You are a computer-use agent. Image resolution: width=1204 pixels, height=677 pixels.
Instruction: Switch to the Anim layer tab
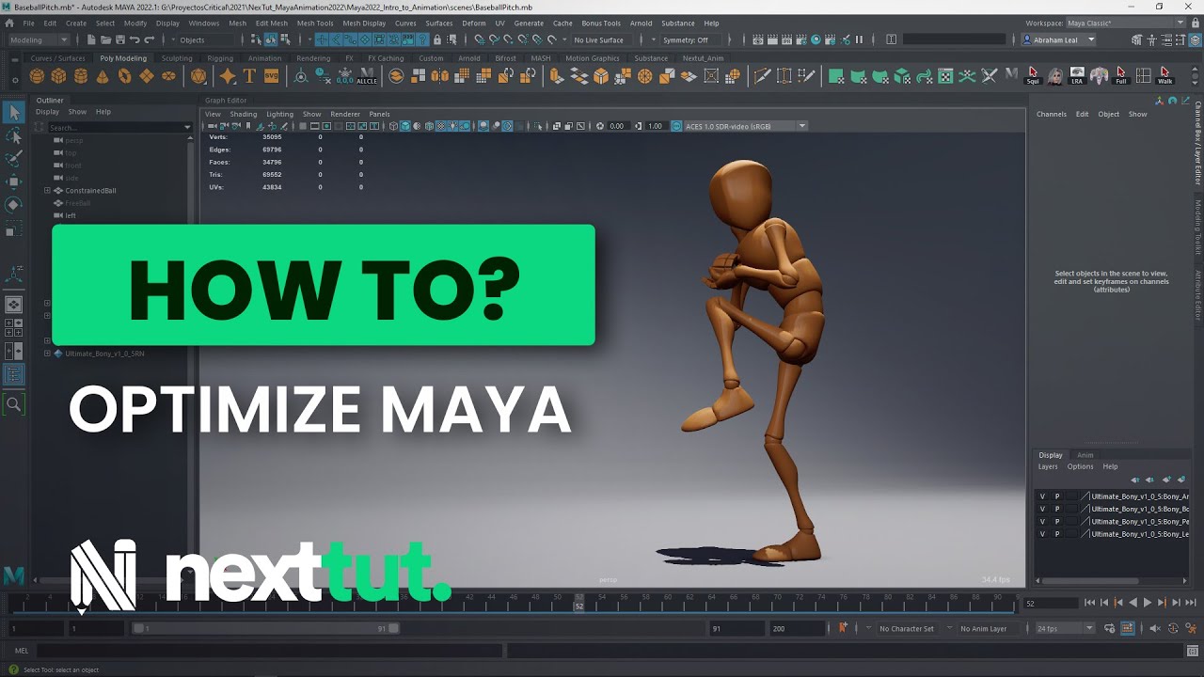point(1085,455)
